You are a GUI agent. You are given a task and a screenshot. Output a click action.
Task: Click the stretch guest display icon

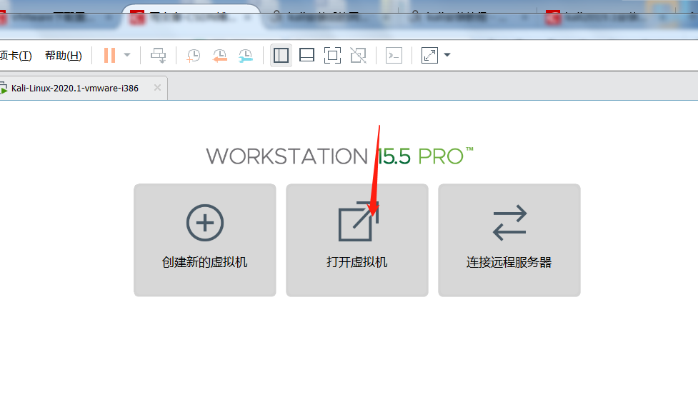(429, 56)
